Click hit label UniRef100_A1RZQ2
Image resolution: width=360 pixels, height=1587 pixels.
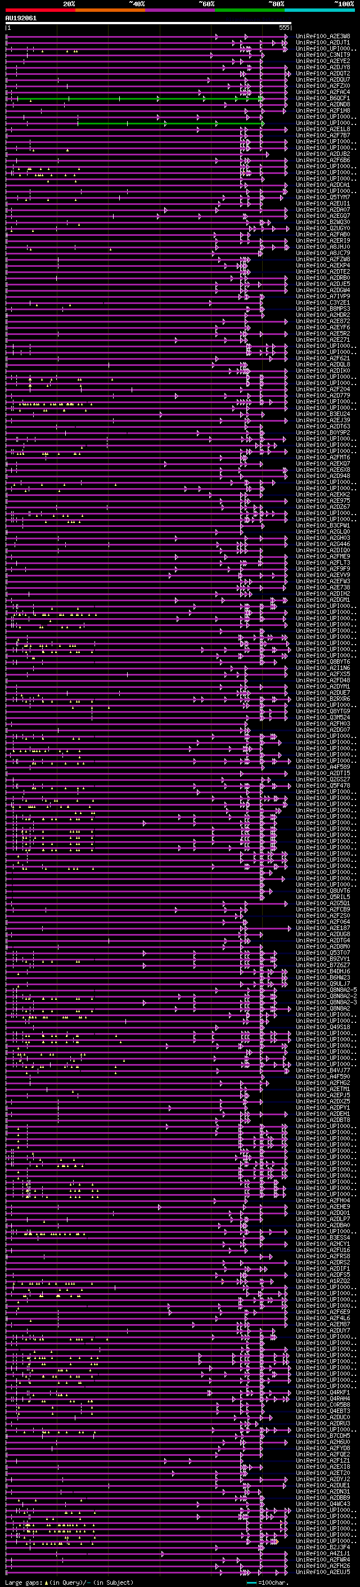click(323, 1280)
